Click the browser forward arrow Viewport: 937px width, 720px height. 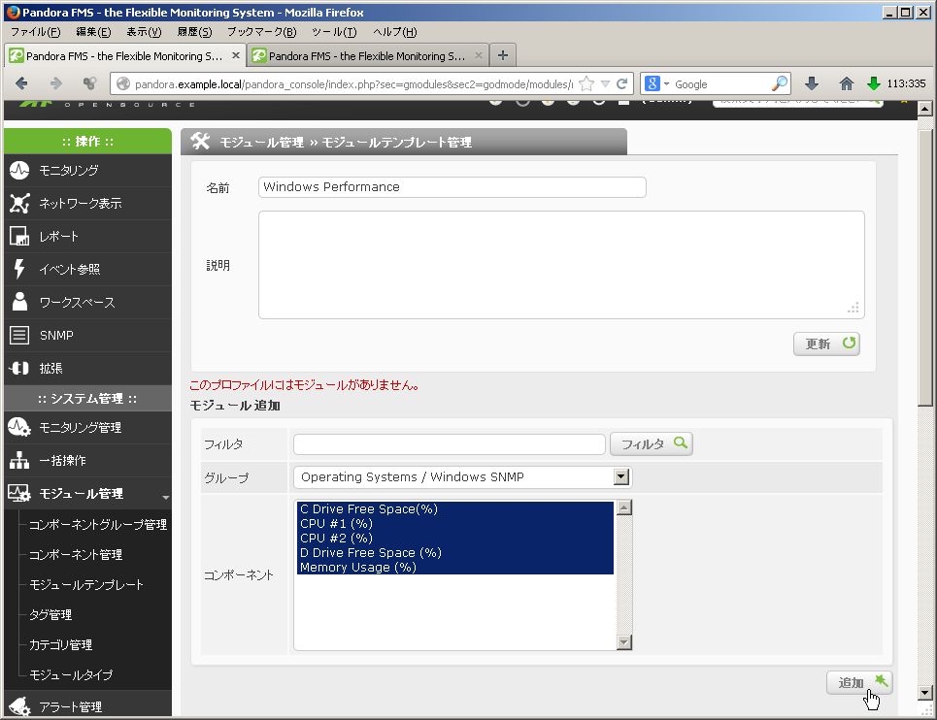[55, 83]
